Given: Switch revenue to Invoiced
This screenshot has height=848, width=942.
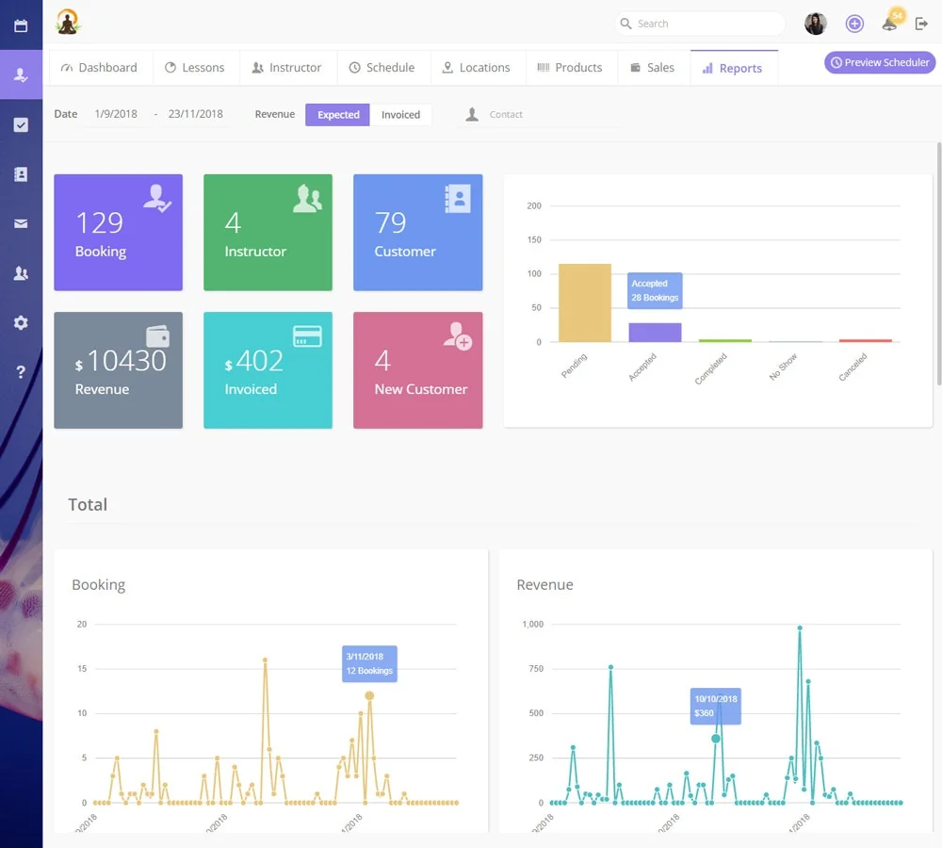Looking at the screenshot, I should [400, 115].
